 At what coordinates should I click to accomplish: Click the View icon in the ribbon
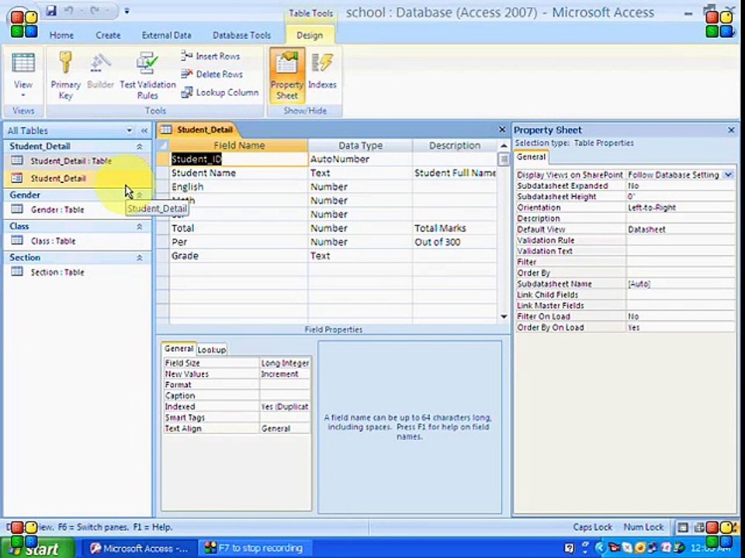point(23,64)
